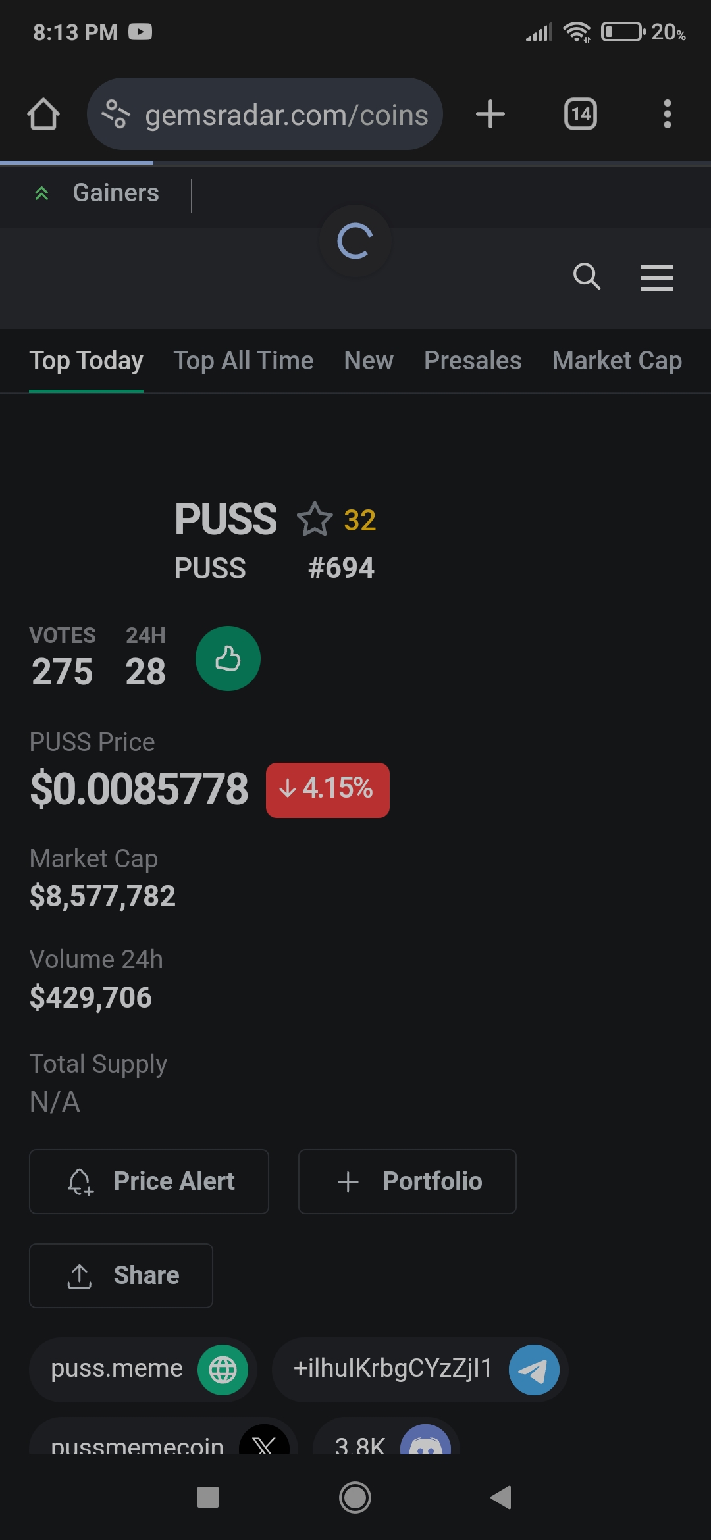
Task: Share the PUSS coin page
Action: [121, 1275]
